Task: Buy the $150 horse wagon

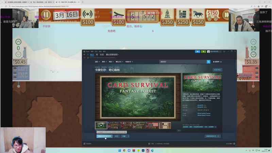Action: [x=198, y=17]
